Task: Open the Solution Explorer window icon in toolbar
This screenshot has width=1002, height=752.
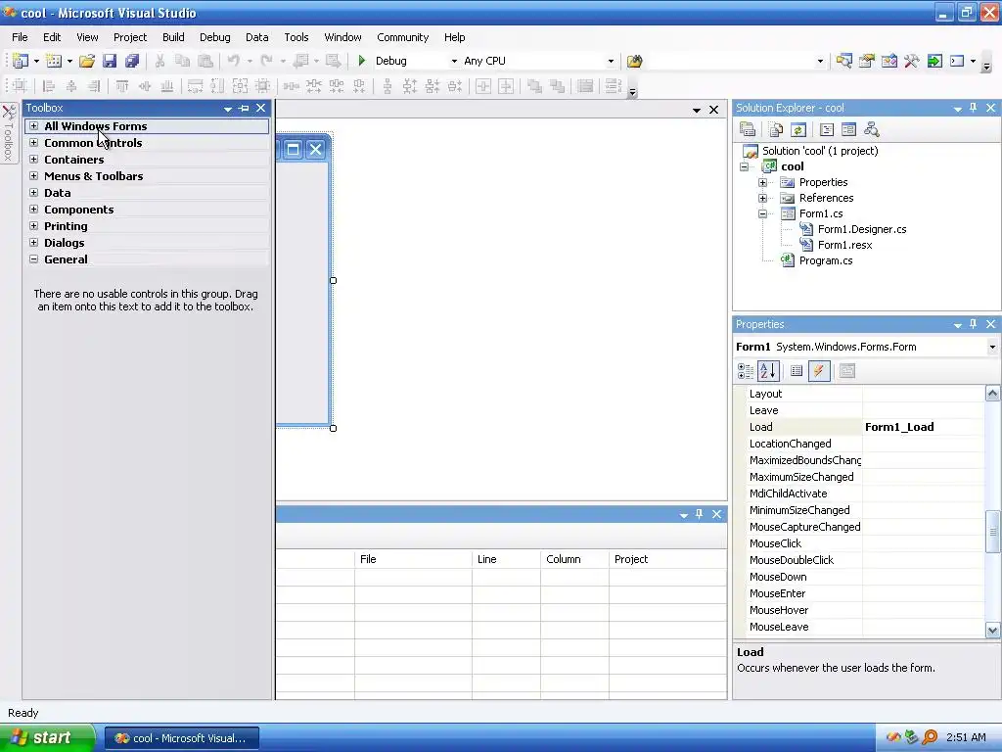Action: pos(844,61)
